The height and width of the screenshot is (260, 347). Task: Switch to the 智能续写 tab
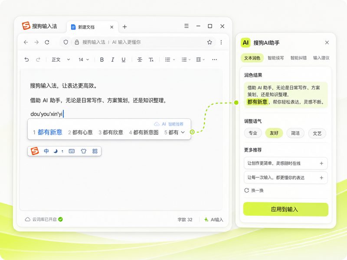coord(275,58)
